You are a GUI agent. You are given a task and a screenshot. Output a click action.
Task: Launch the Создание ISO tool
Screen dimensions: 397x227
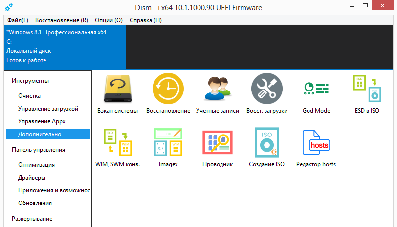coord(266,143)
